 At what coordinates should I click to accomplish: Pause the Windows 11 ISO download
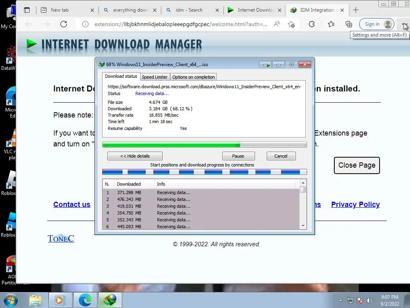tap(238, 156)
